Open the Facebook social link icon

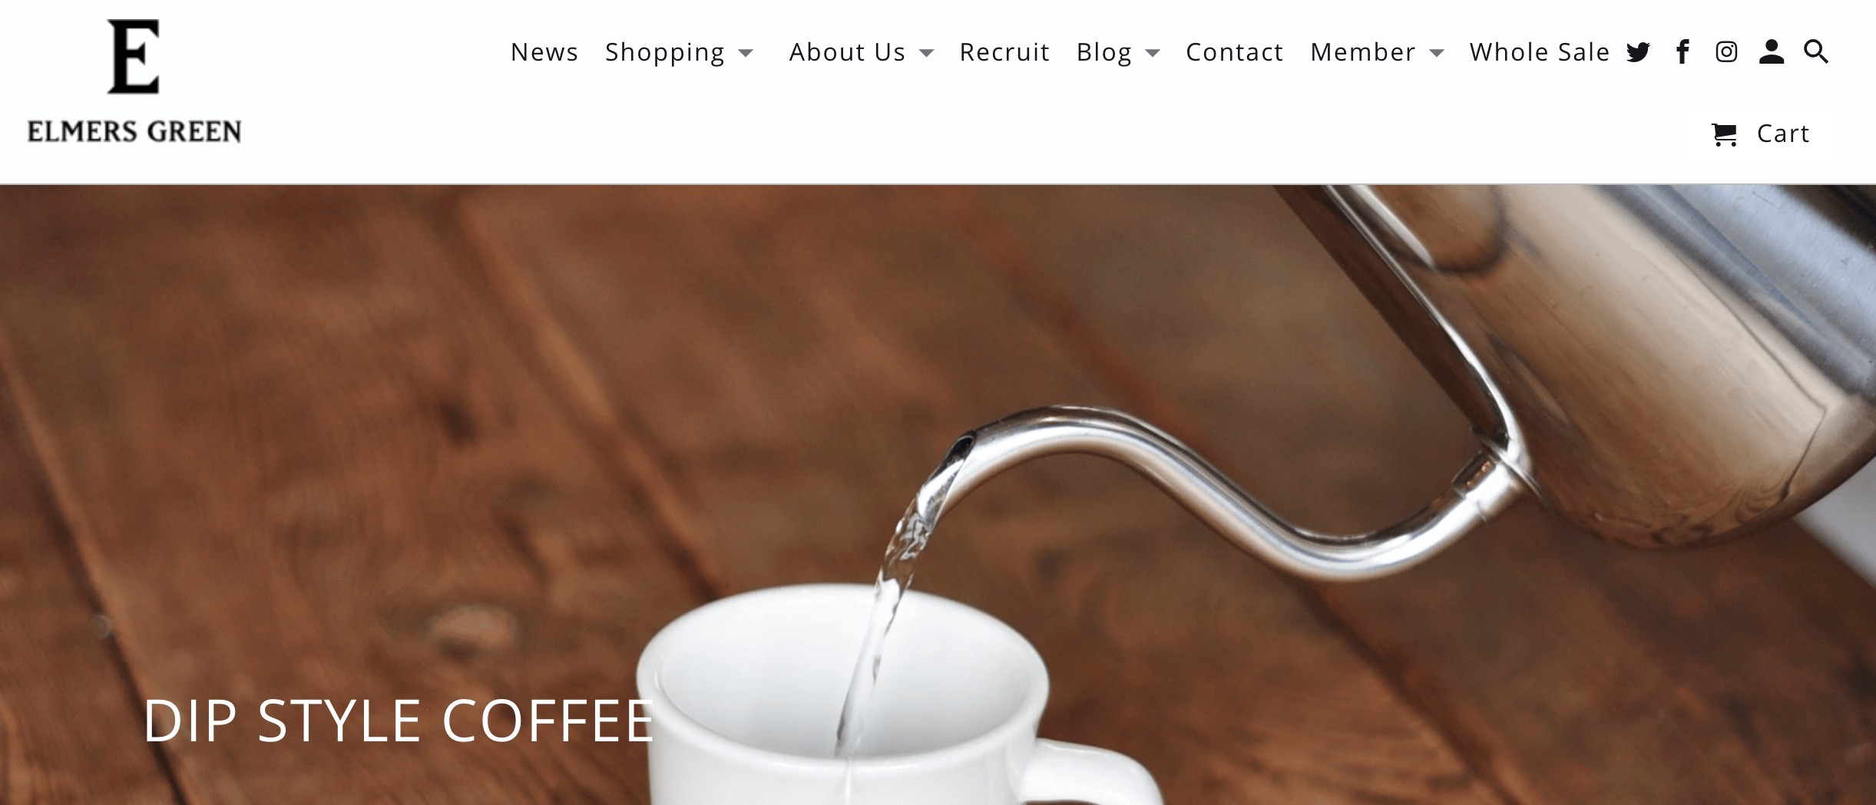tap(1682, 51)
